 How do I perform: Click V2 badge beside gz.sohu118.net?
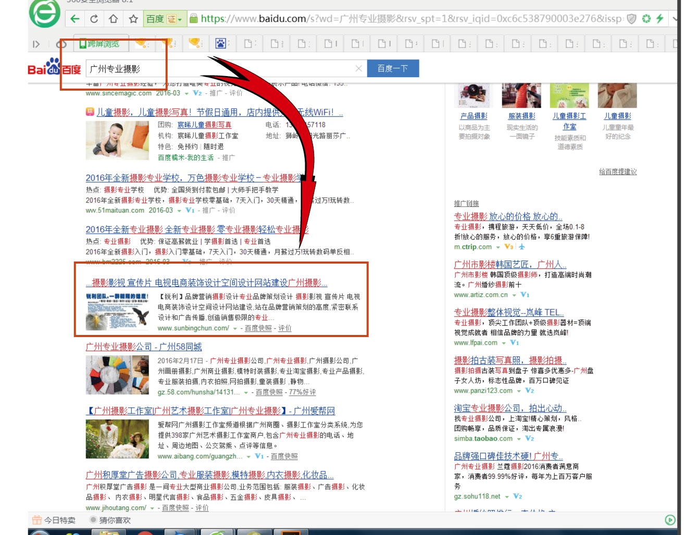tap(517, 496)
